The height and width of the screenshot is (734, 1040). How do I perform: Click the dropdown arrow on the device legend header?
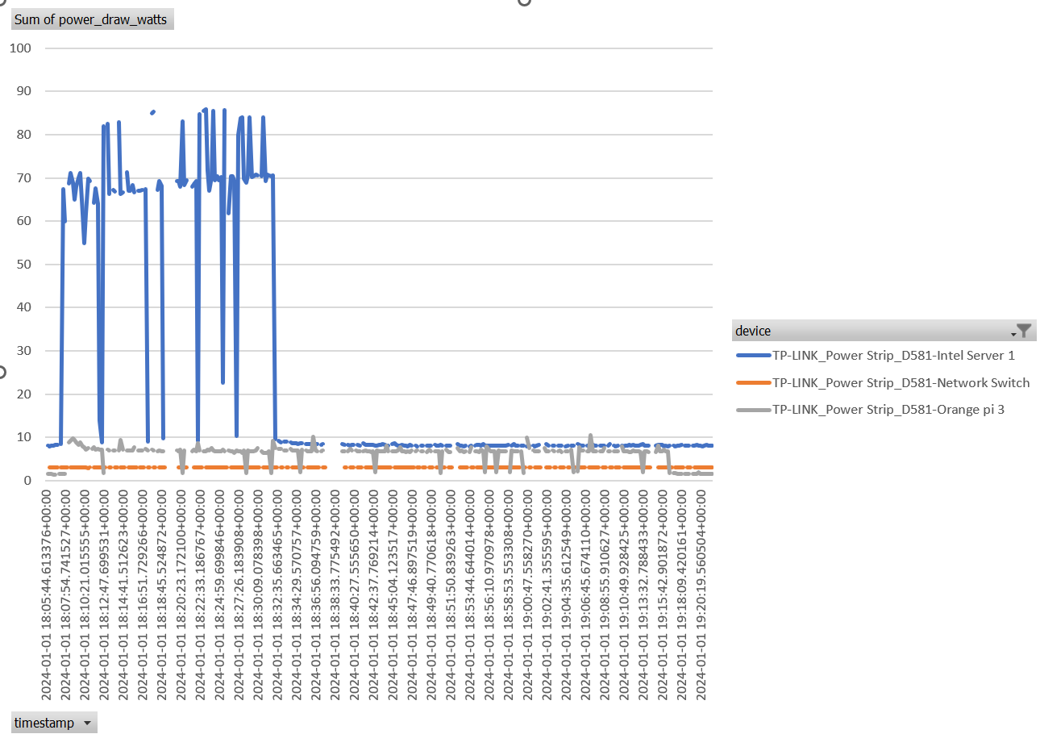click(1015, 332)
